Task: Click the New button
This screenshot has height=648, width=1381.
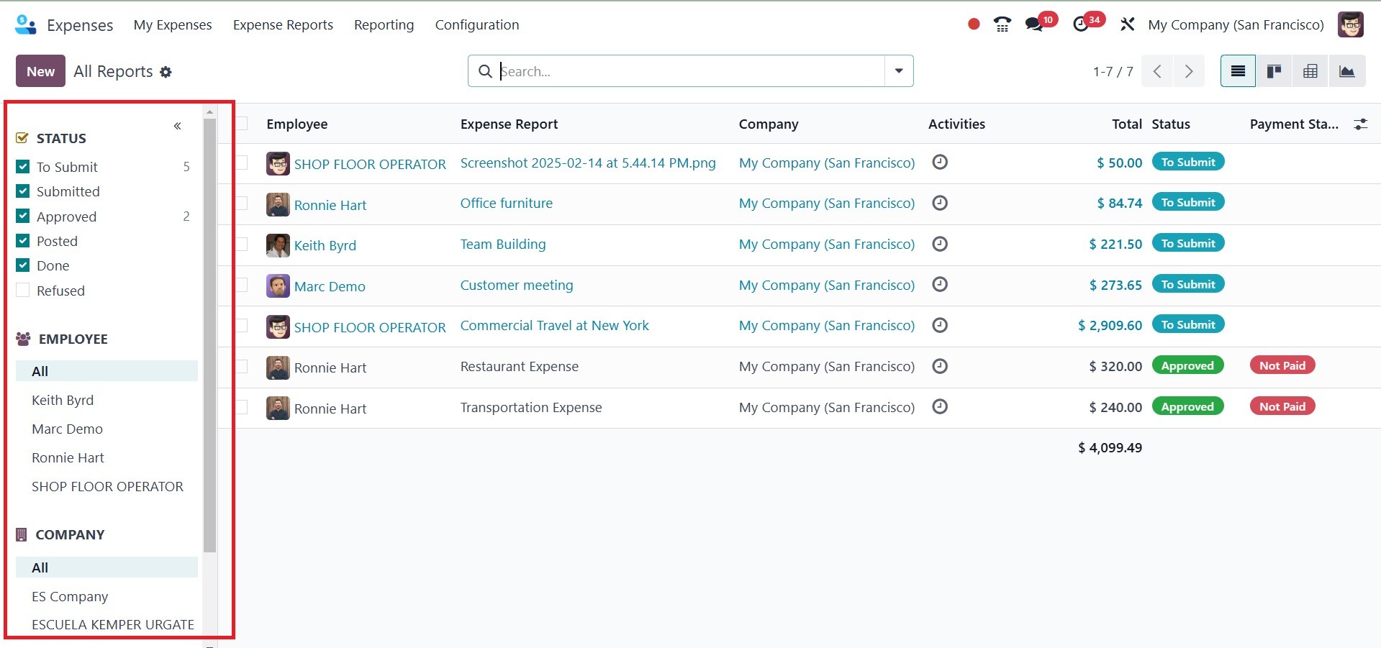Action: (x=40, y=71)
